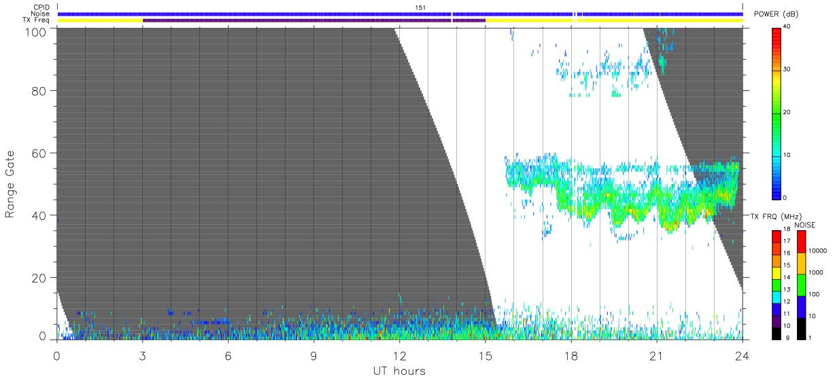Click the blue Noise strip above plot
The width and height of the screenshot is (835, 385).
tap(400, 14)
